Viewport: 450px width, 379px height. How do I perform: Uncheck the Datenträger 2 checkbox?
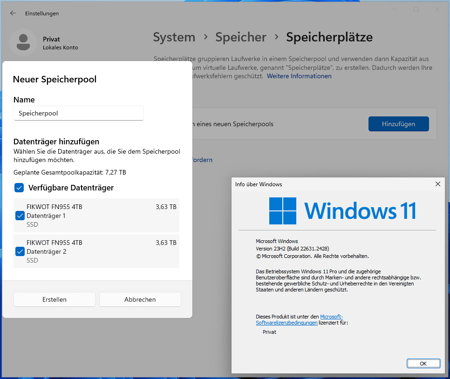point(20,251)
